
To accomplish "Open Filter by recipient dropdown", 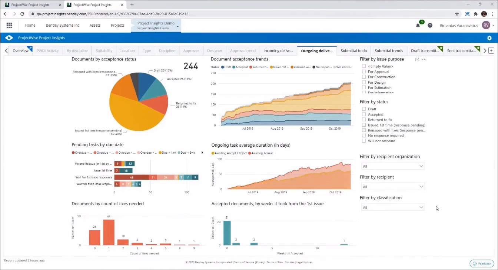I will pyautogui.click(x=392, y=187).
